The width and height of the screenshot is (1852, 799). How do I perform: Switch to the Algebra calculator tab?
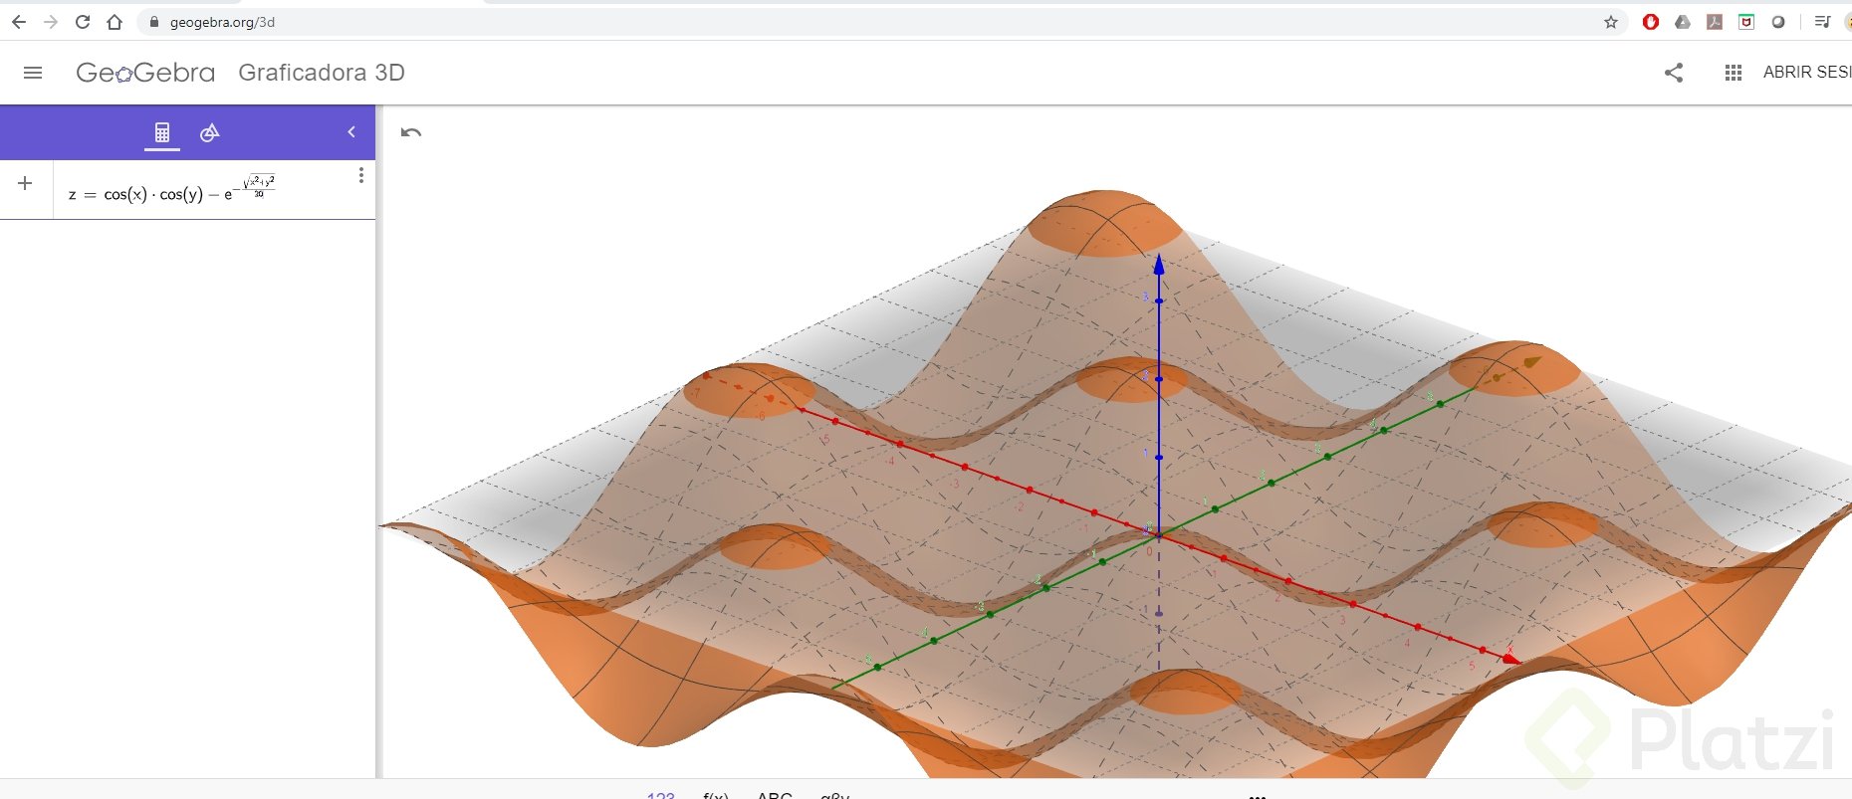[162, 132]
